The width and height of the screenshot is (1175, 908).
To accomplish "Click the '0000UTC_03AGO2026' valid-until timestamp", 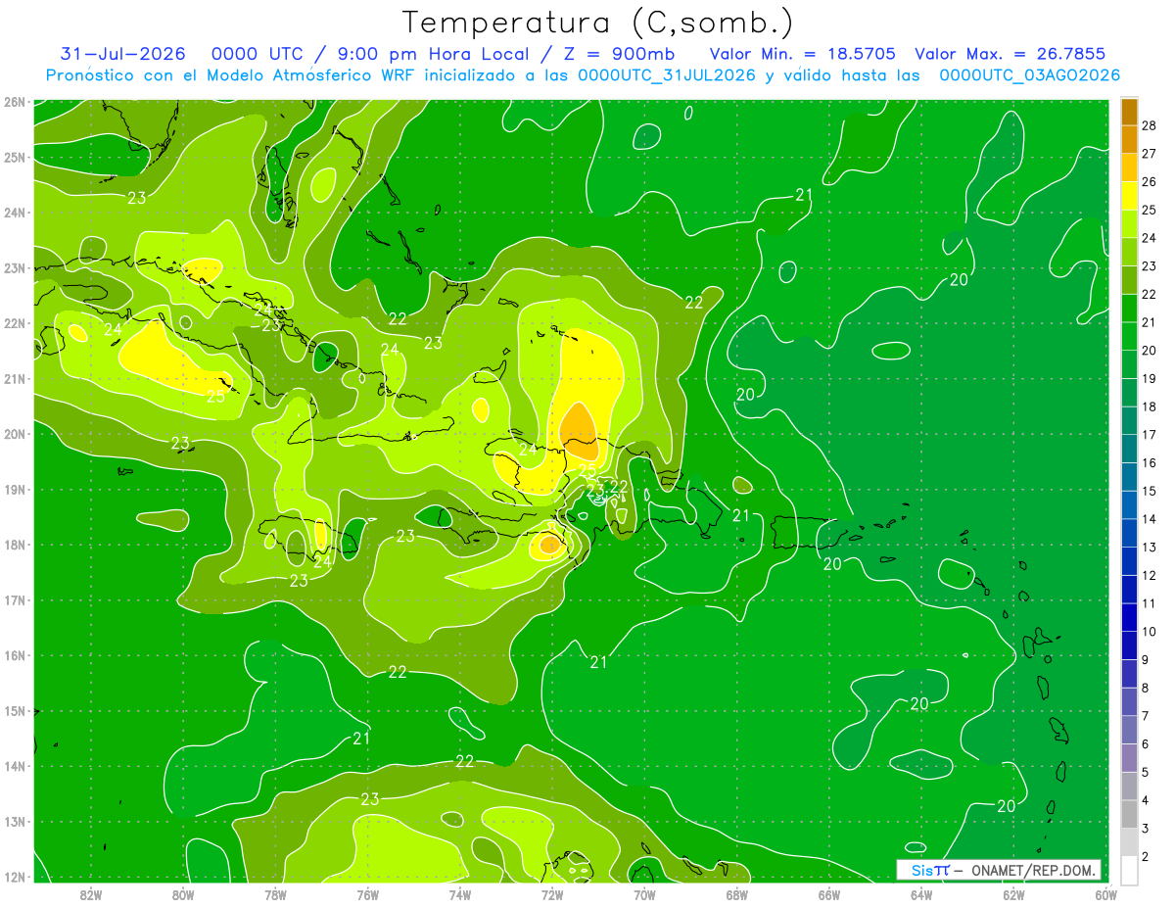I will (x=1030, y=75).
